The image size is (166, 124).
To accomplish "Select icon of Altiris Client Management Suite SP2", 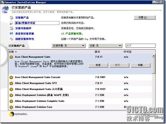I will click(11, 83).
